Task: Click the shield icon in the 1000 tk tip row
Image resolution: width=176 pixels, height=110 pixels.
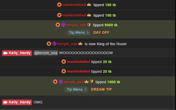Action: (92, 81)
